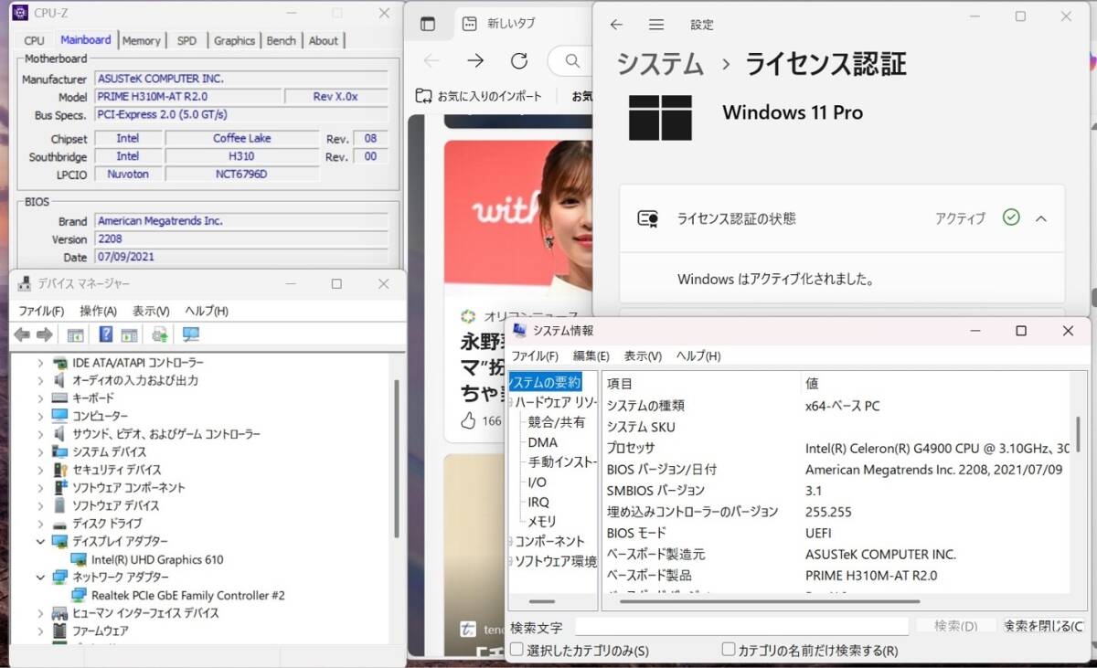This screenshot has width=1097, height=668.
Task: Select the DMA item in System Information tree
Action: 542,442
